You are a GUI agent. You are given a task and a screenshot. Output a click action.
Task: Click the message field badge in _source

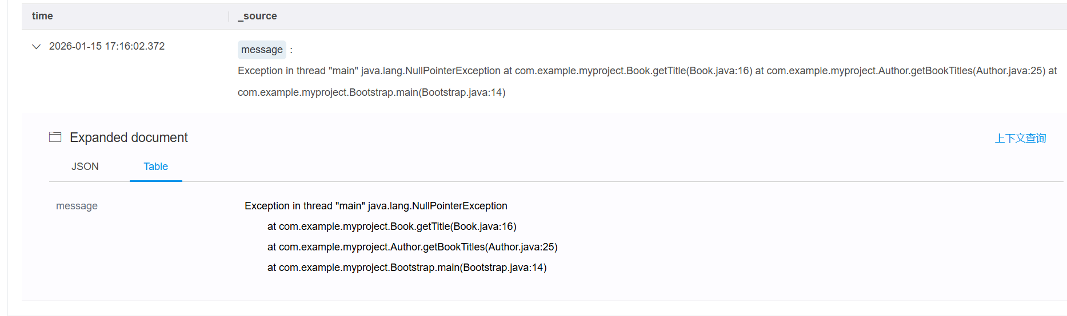[262, 50]
